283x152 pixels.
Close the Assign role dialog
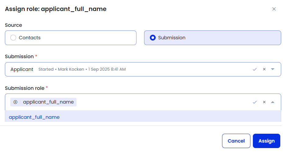point(274,9)
